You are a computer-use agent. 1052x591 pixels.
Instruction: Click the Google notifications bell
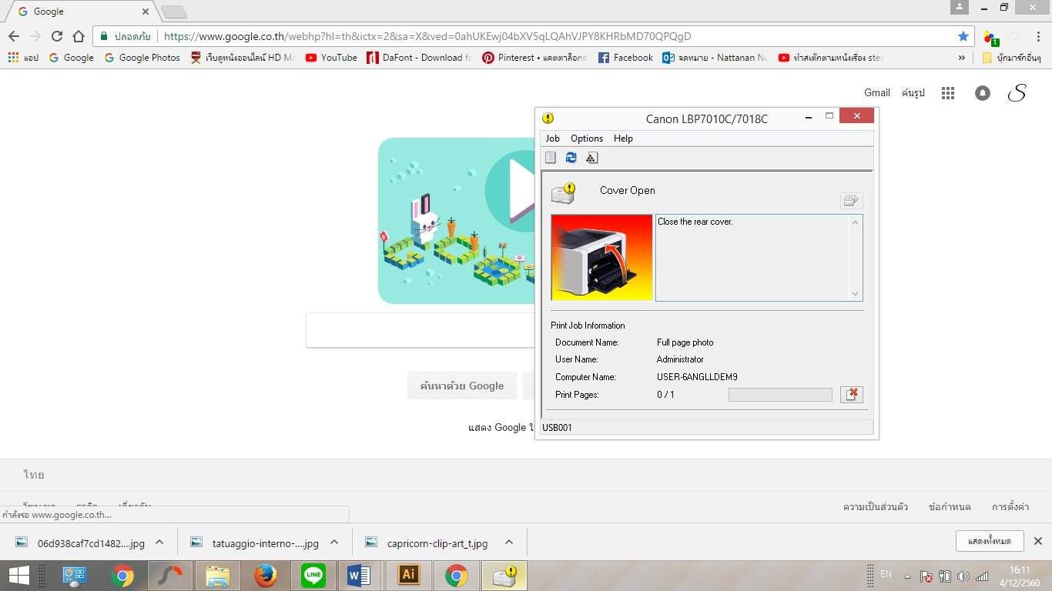983,92
